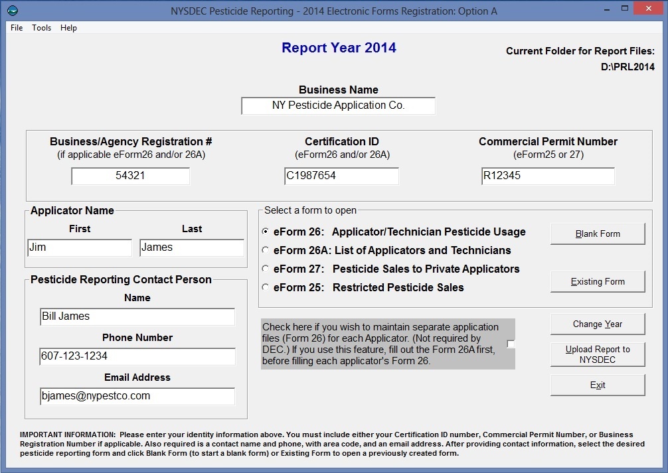Click the 'Pesticide Reporting Contact Person' group label
668x473 pixels.
tap(121, 280)
